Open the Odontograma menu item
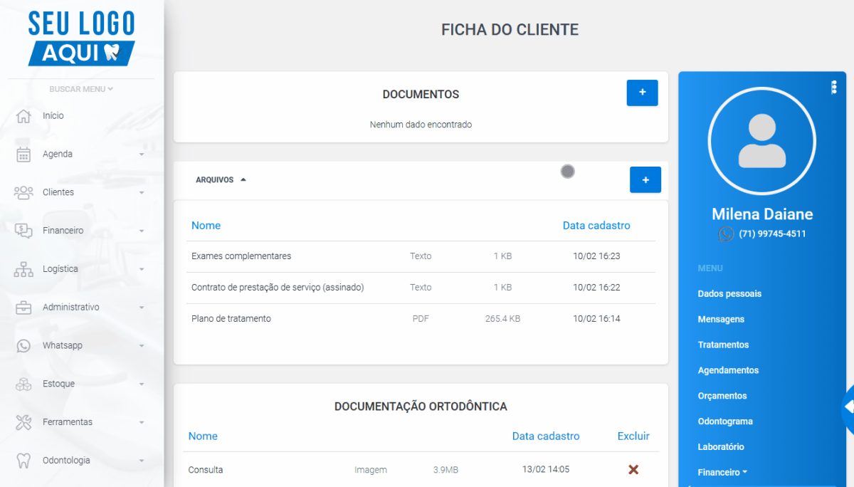This screenshot has width=854, height=487. click(x=725, y=421)
